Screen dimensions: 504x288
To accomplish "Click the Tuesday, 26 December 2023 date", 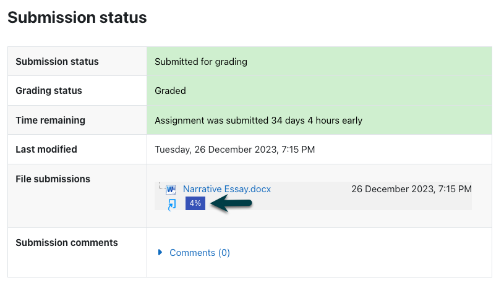I will [234, 150].
